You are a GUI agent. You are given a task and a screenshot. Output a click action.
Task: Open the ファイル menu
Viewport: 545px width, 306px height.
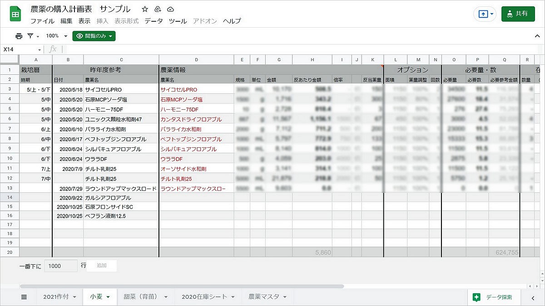(x=42, y=21)
